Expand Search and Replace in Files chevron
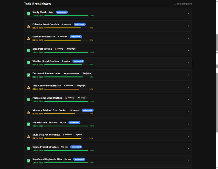 click(188, 161)
